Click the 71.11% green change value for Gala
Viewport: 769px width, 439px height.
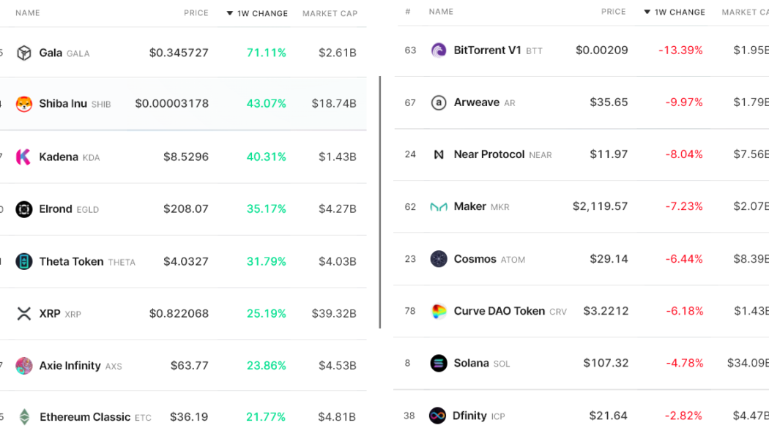266,53
